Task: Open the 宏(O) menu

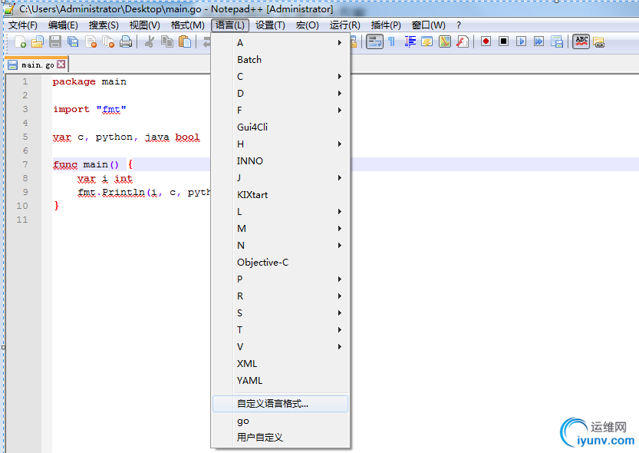Action: (x=308, y=25)
